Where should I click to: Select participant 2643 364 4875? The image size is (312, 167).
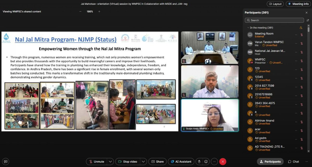(x=276, y=104)
